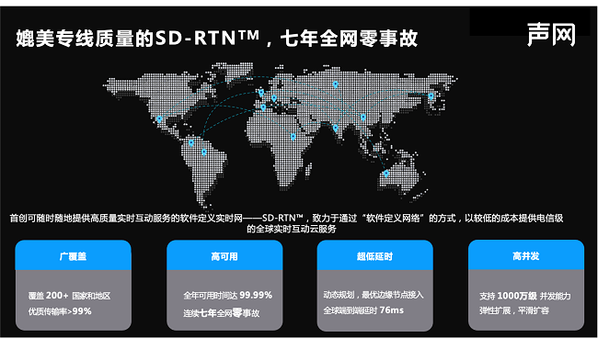
Task: Click the SD-RTN™ description paragraph
Action: 287,223
